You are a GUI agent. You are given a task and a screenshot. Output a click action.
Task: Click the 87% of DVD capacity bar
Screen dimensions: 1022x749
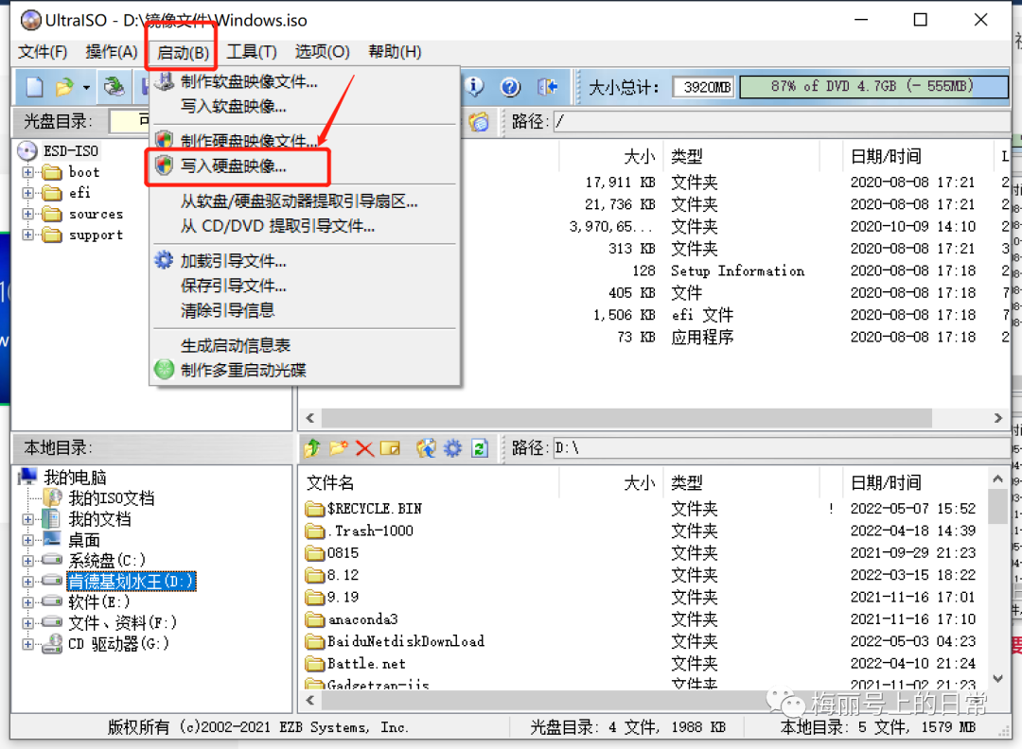(x=873, y=87)
